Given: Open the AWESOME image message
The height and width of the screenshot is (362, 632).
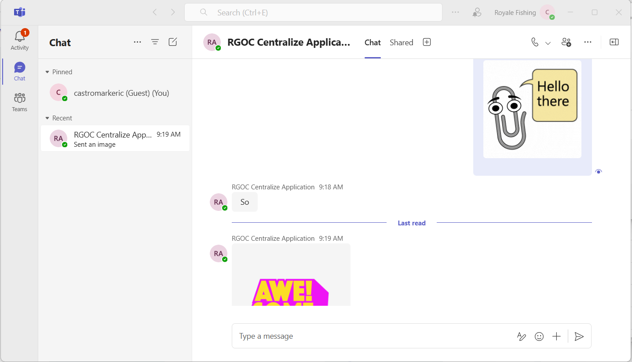Looking at the screenshot, I should click(291, 275).
